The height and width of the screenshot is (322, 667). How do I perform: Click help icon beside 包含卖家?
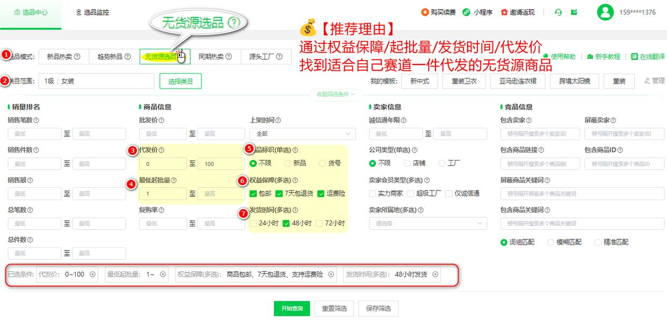529,120
